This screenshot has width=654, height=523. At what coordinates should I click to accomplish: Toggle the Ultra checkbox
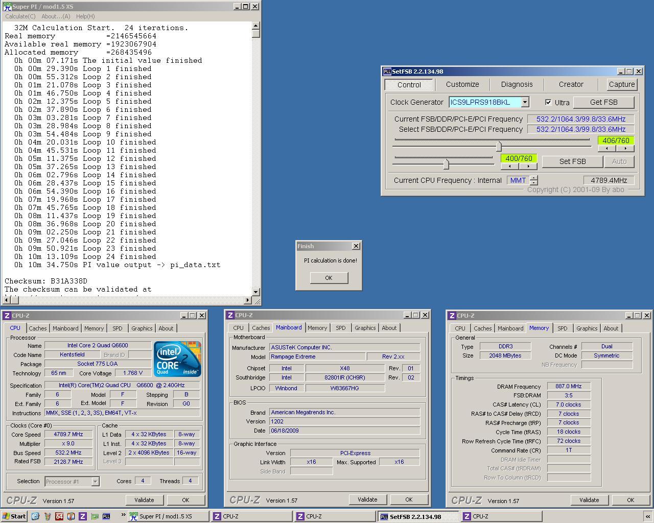tap(548, 102)
